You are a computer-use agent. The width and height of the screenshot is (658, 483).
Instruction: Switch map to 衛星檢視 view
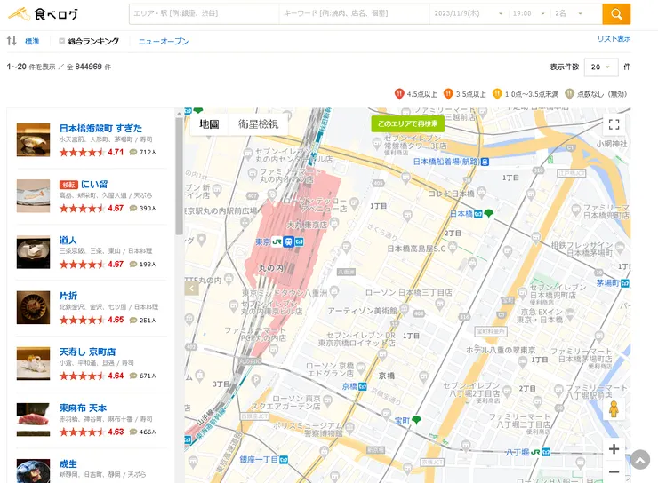pos(258,124)
